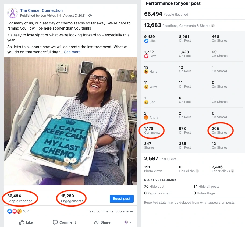Click the question mark next to Jon Virtes
This screenshot has width=245, height=227.
[59, 16]
